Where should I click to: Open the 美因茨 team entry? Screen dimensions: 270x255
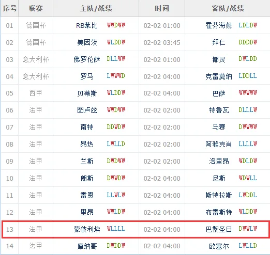[x=87, y=42]
